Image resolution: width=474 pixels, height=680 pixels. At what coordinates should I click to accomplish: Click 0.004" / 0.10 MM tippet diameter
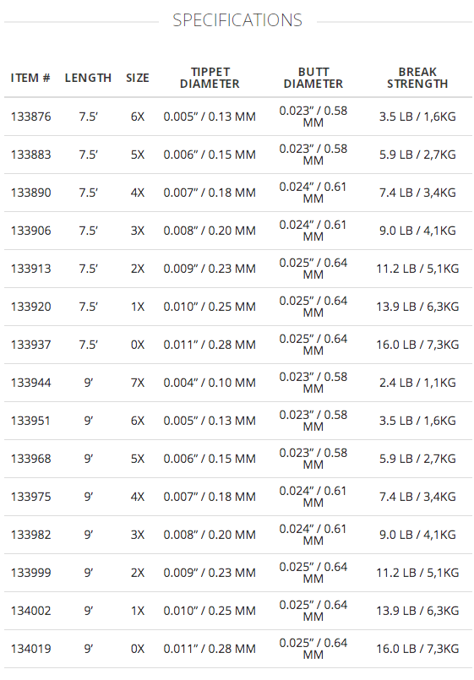point(210,383)
